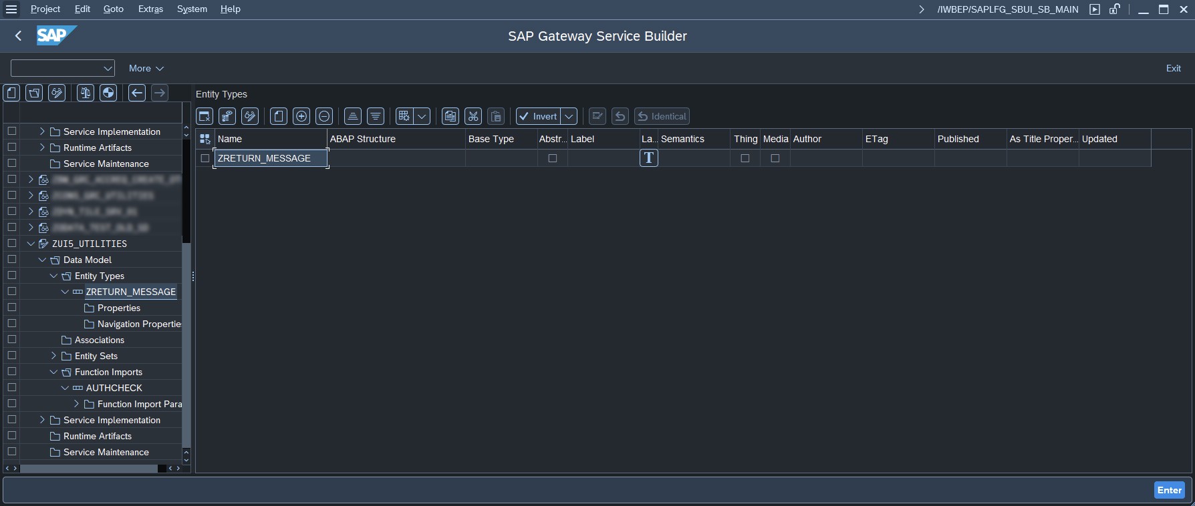Open the Edit menu
The image size is (1195, 506).
point(82,9)
